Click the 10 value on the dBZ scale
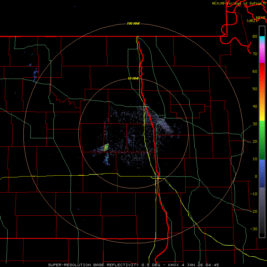The image size is (267, 267). [255, 159]
